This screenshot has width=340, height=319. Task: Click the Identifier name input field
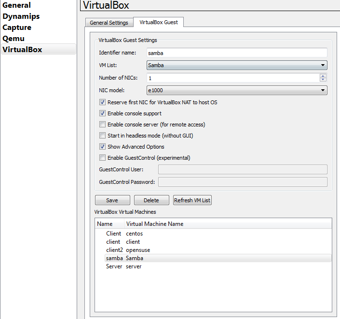237,53
